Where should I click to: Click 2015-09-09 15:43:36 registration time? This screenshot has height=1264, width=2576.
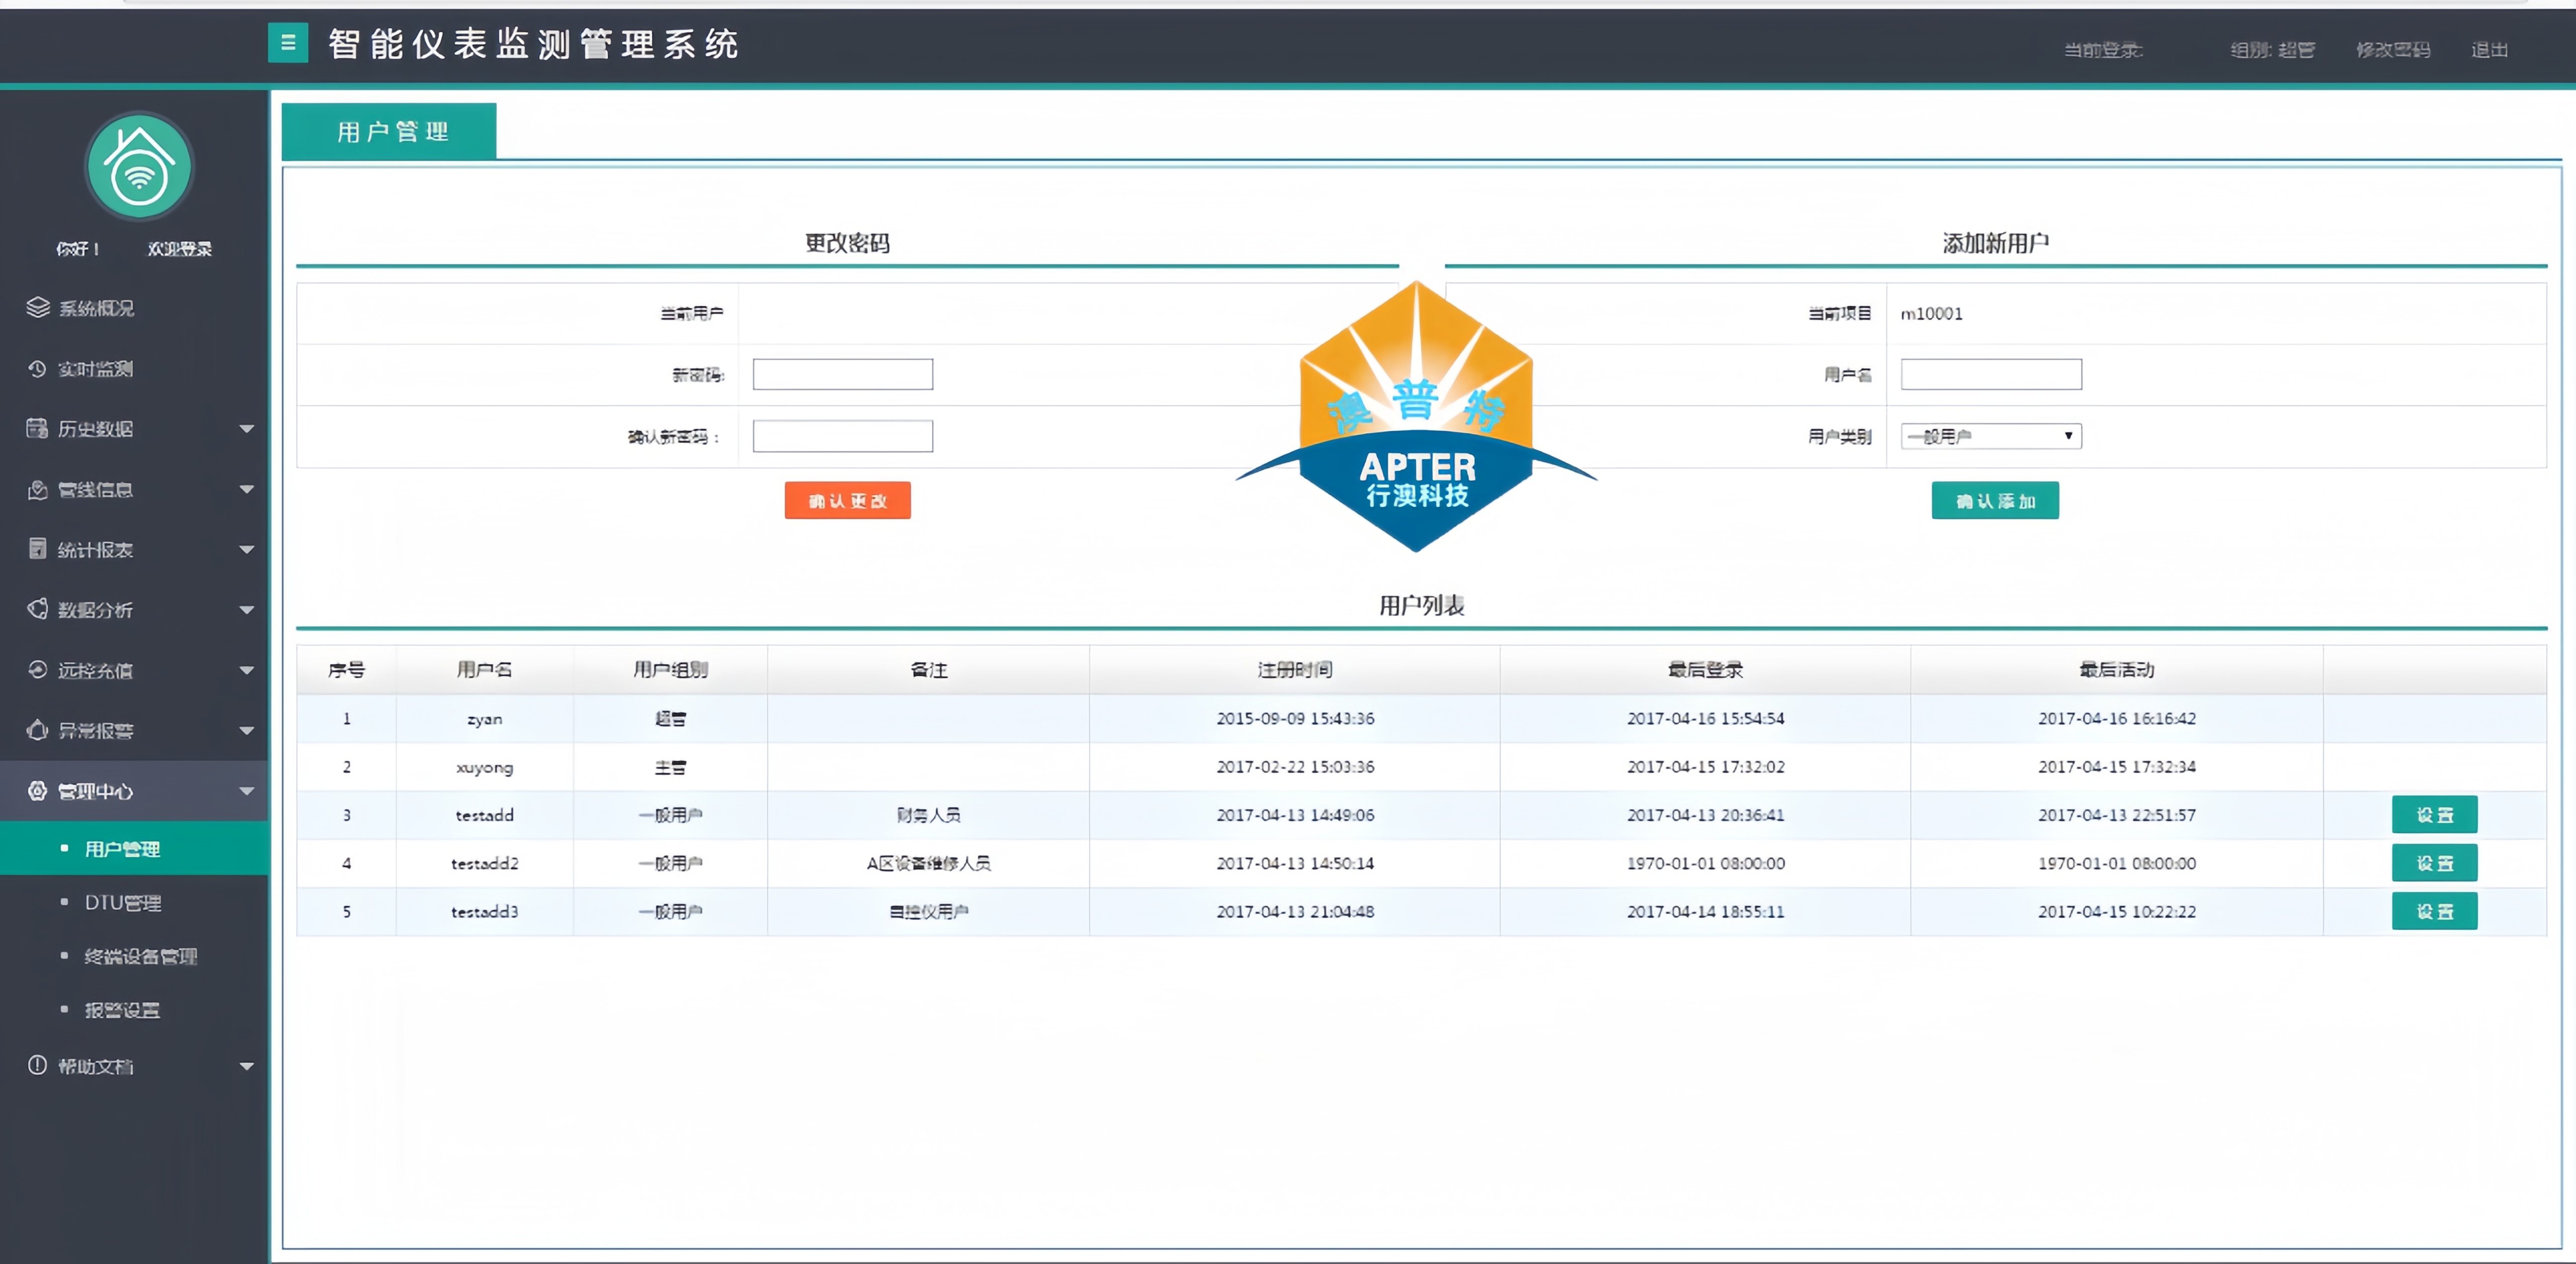point(1294,719)
